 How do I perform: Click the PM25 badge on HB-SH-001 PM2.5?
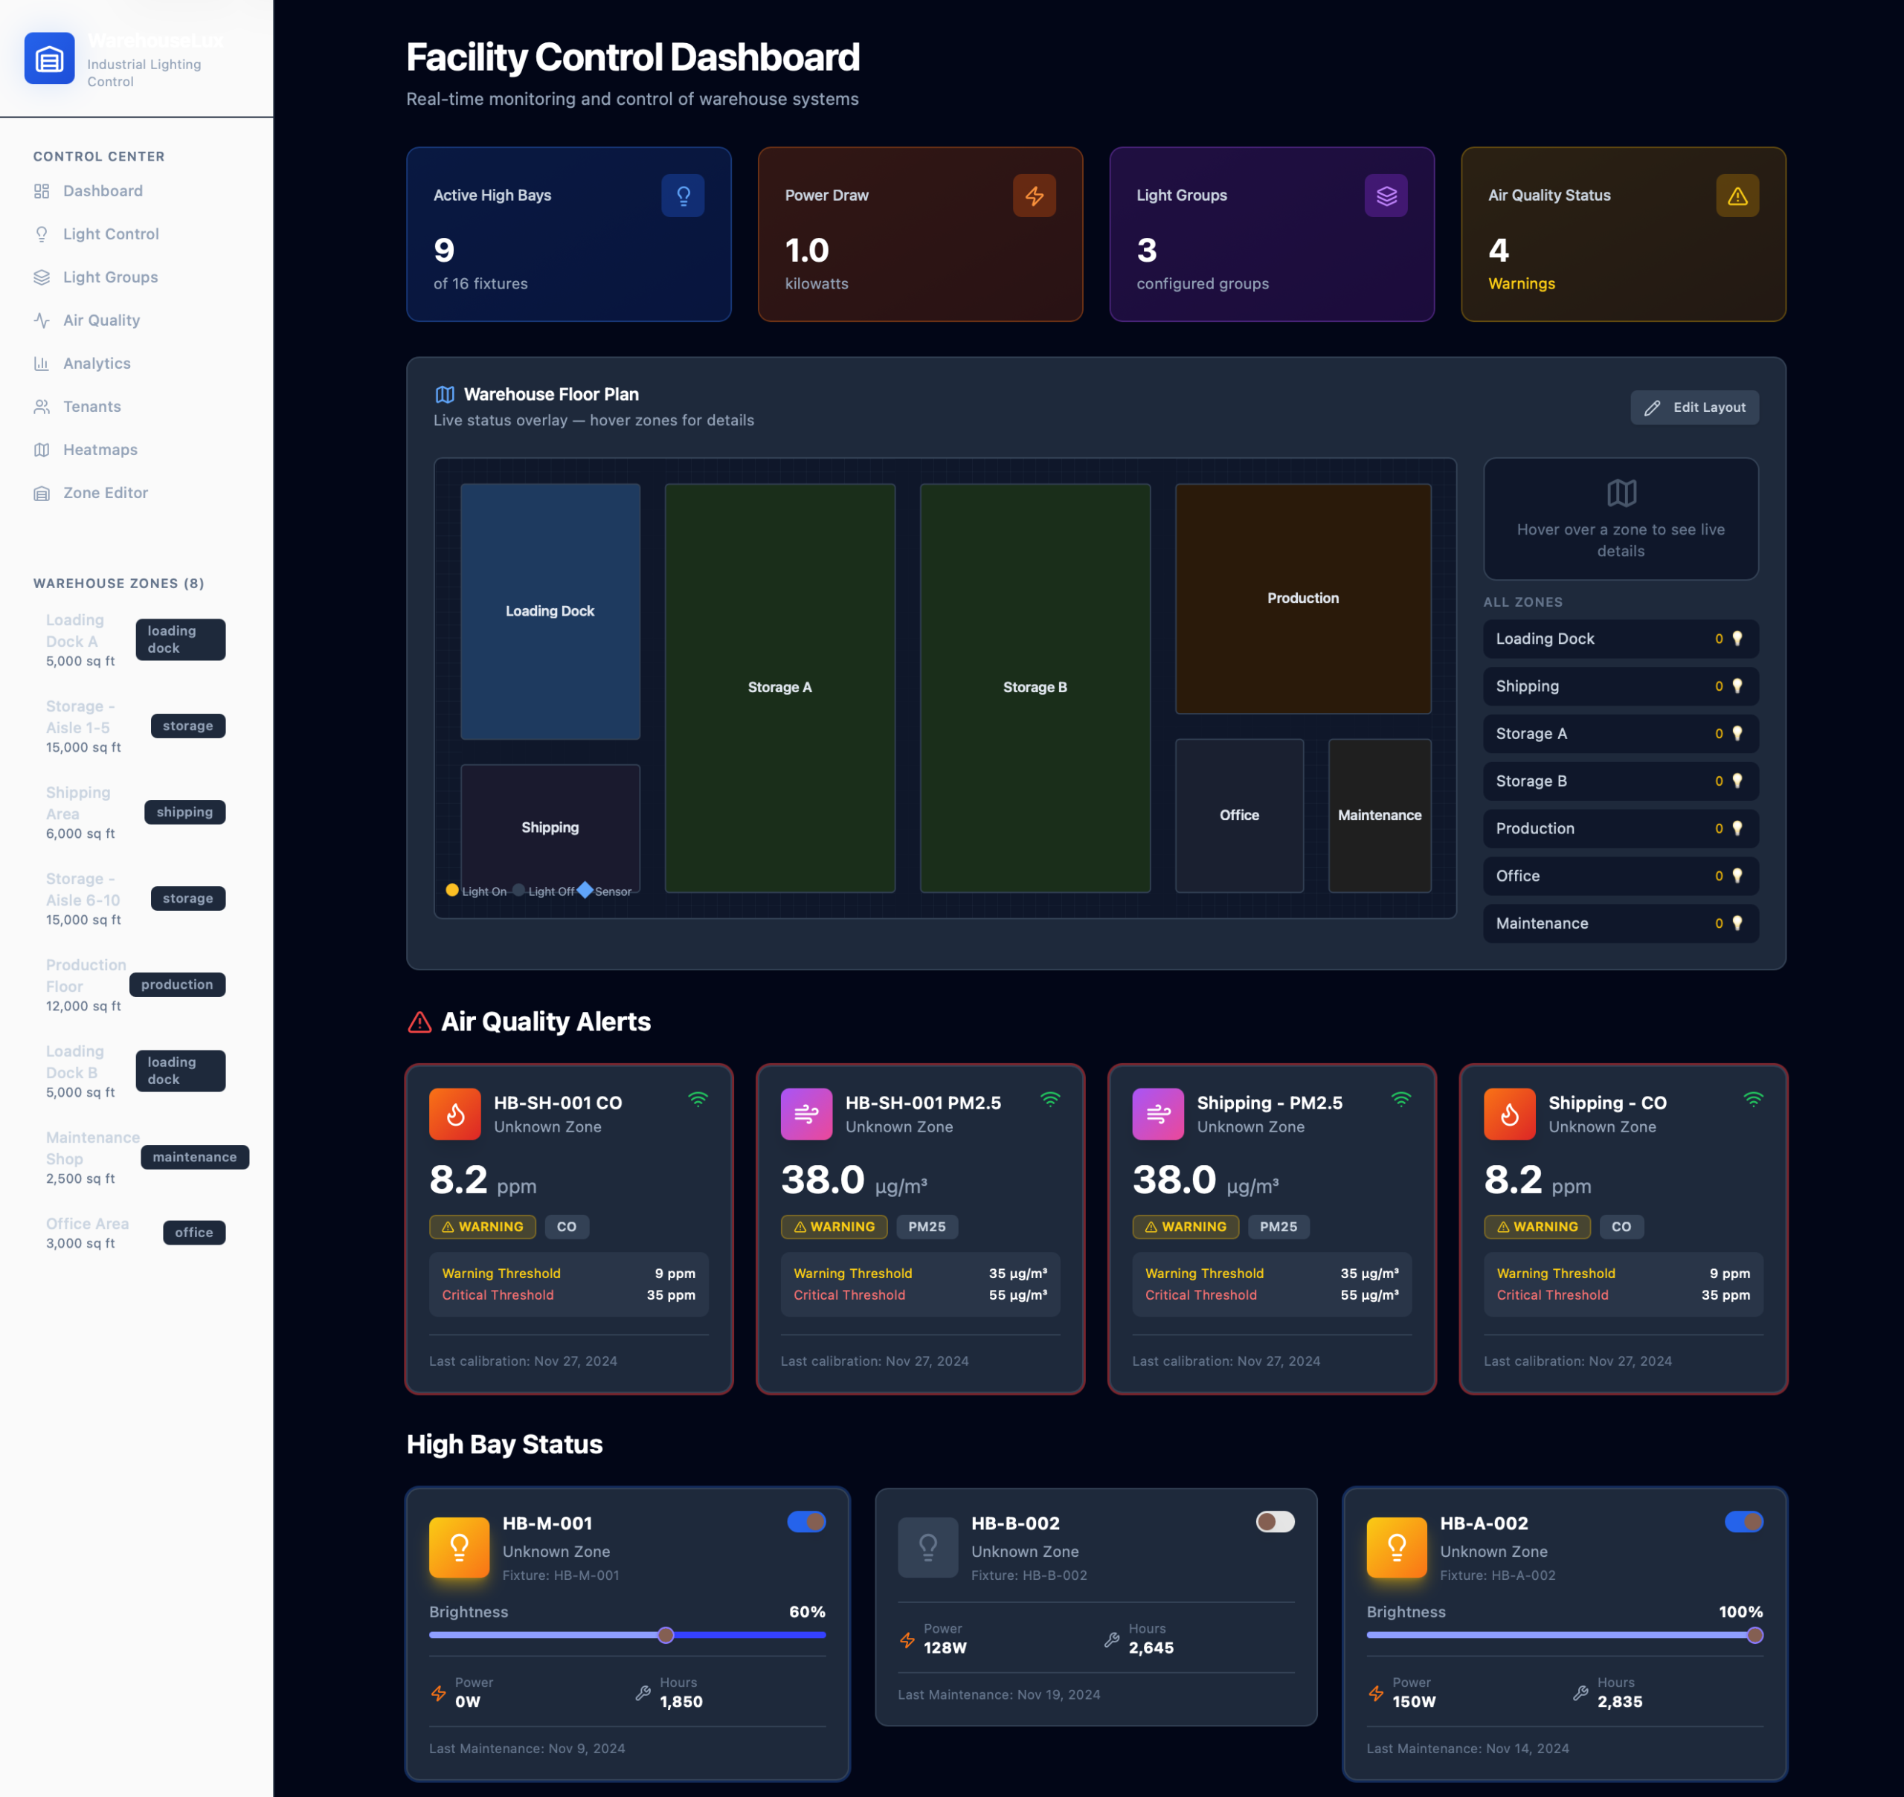(x=927, y=1227)
